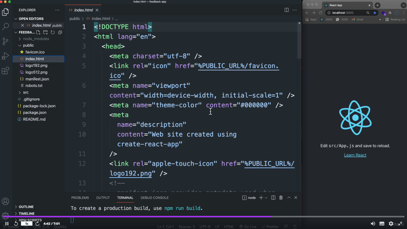Switch to the DEBUG CONSOLE tab

point(154,197)
